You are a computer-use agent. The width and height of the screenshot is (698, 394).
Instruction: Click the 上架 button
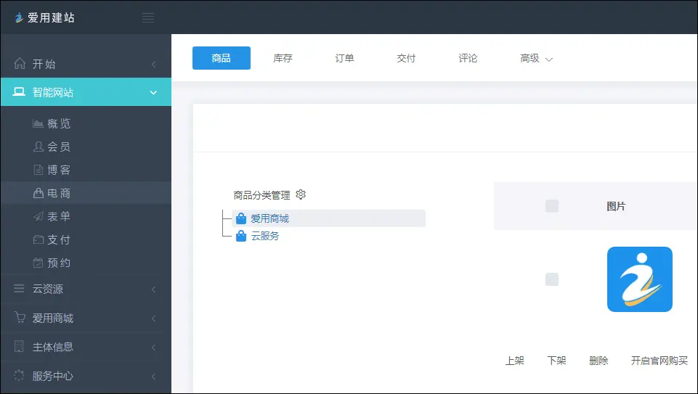coord(514,361)
